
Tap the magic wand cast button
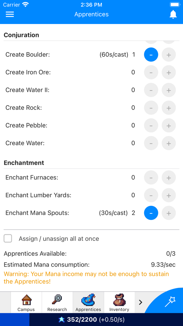(170, 302)
